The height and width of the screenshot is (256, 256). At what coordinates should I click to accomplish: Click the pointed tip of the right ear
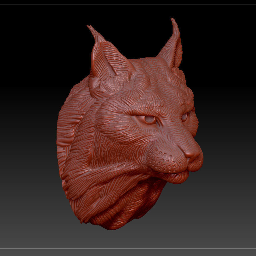173,21
